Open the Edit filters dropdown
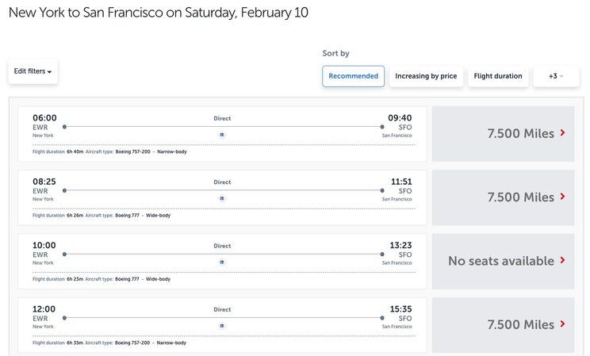 pos(33,71)
